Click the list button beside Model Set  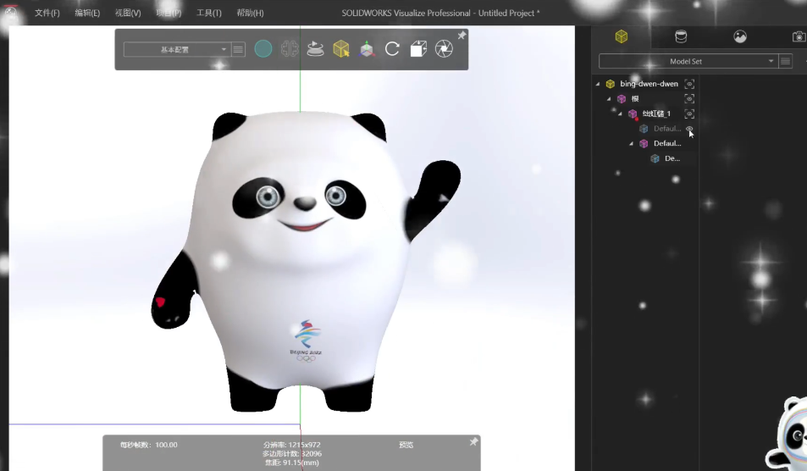pos(785,61)
